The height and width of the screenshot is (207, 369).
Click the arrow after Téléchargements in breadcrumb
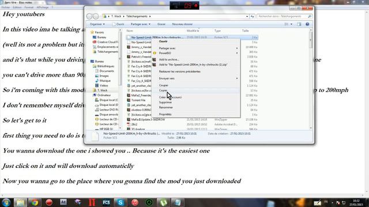click(x=150, y=17)
